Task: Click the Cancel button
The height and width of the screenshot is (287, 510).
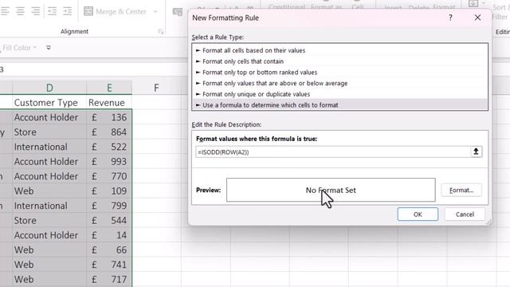Action: coord(465,214)
